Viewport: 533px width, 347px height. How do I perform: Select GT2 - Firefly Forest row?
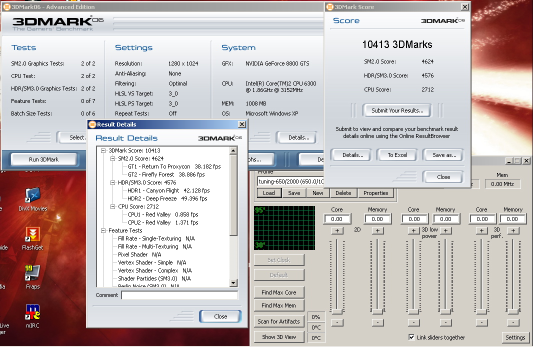click(x=166, y=174)
